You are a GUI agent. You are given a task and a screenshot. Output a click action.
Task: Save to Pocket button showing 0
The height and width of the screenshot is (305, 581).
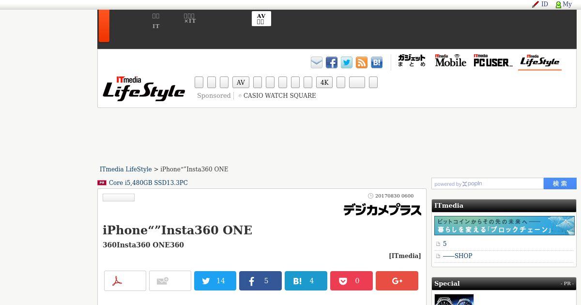[x=352, y=281]
